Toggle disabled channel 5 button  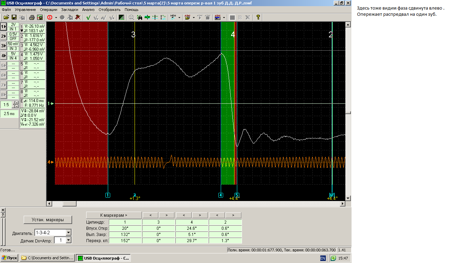[3, 65]
